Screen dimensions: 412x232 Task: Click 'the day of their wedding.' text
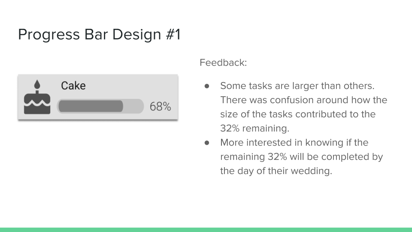pos(276,171)
